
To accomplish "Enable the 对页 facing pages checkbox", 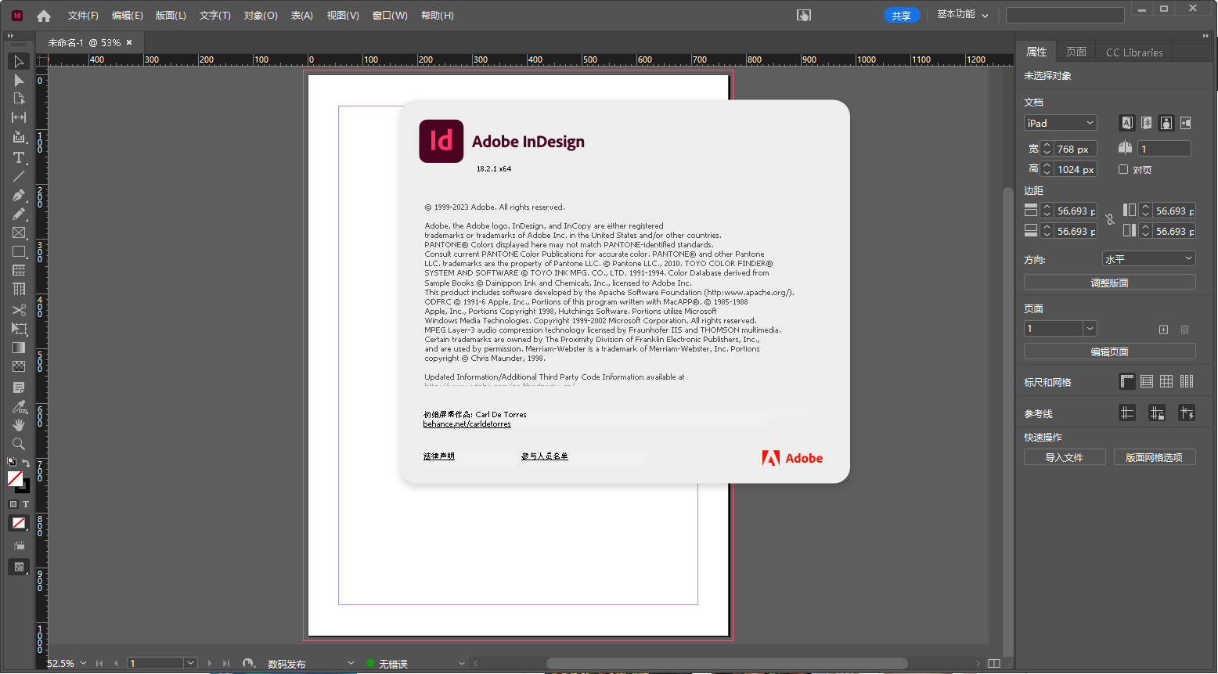I will (1123, 169).
